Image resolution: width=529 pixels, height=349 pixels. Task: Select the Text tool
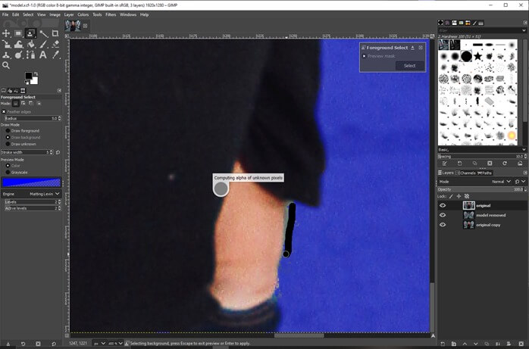[43, 55]
